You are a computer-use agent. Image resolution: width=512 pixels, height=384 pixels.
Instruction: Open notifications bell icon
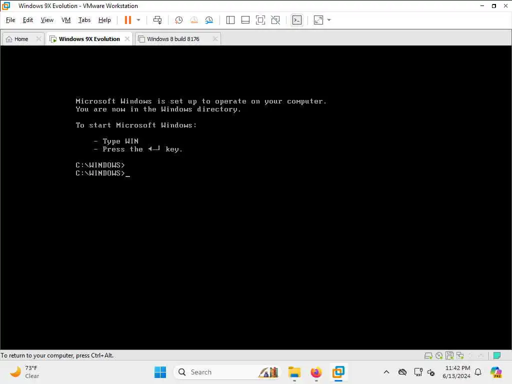[x=478, y=372]
